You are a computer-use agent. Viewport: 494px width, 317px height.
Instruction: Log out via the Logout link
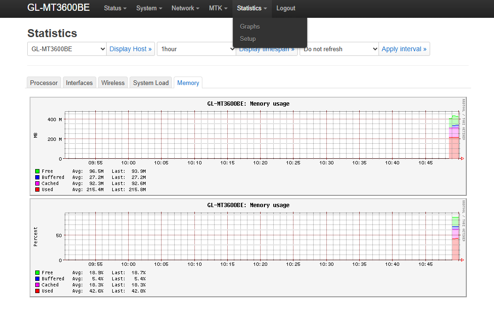(286, 8)
